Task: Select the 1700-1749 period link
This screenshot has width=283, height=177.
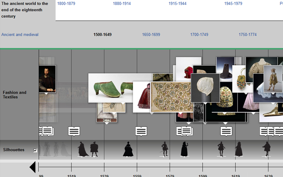Action: click(x=199, y=35)
